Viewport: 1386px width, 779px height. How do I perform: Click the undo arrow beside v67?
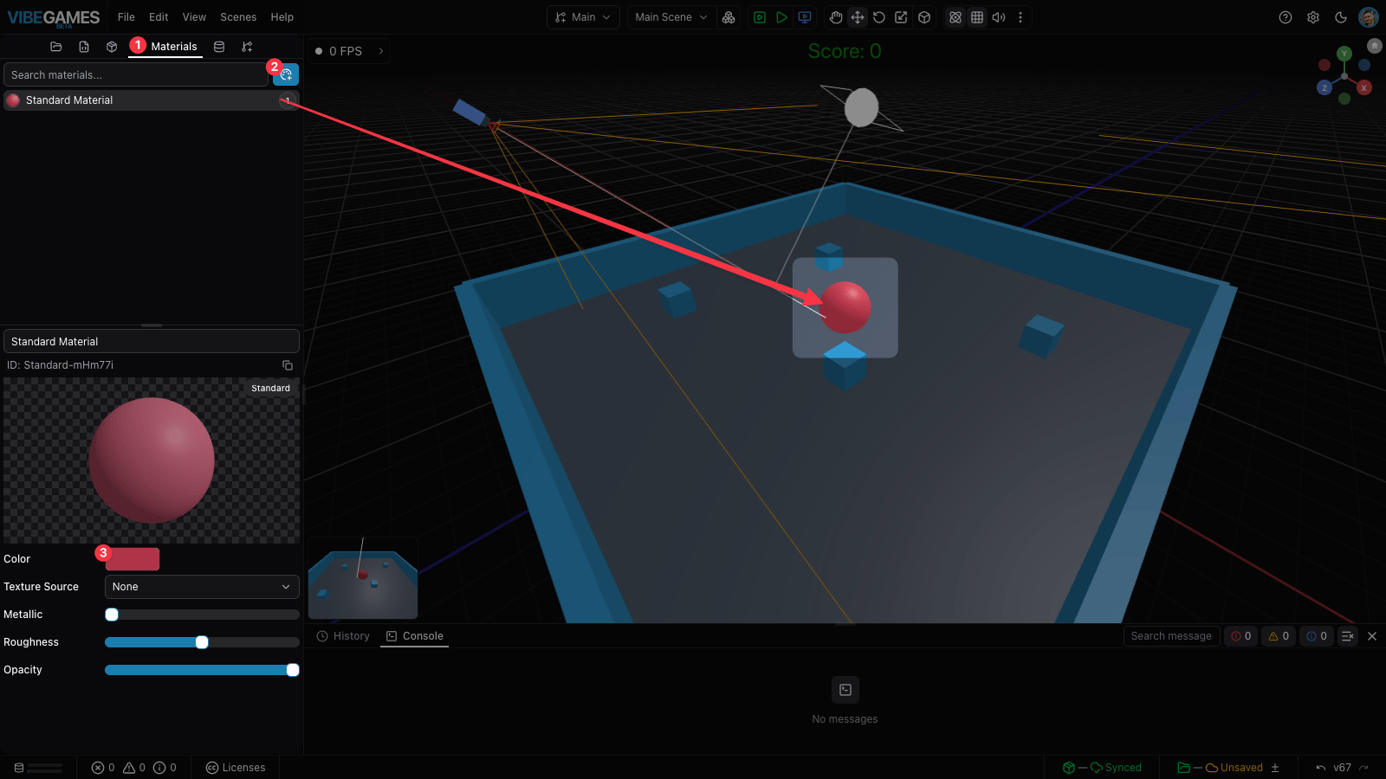1321,768
